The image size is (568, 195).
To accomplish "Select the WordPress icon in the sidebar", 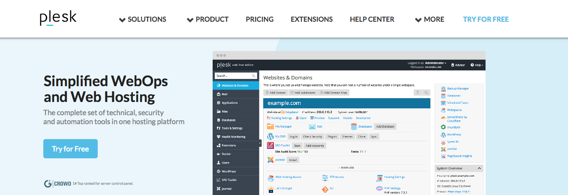I will pos(219,171).
